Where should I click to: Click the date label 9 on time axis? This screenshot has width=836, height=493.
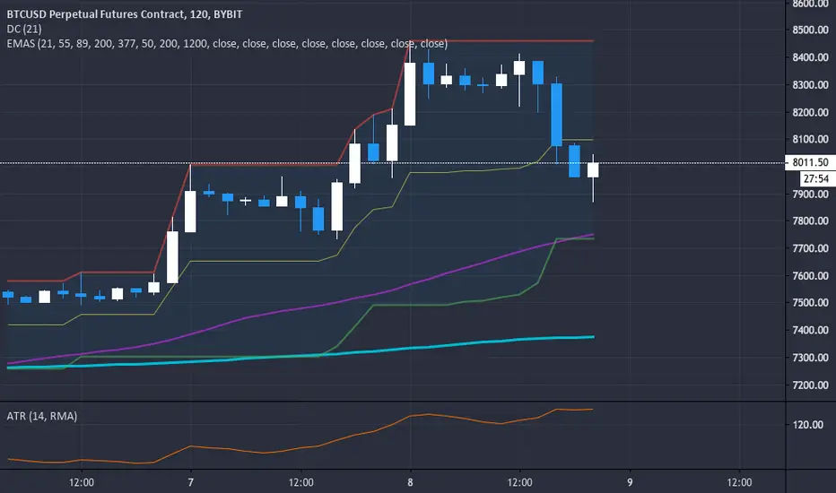(x=630, y=482)
